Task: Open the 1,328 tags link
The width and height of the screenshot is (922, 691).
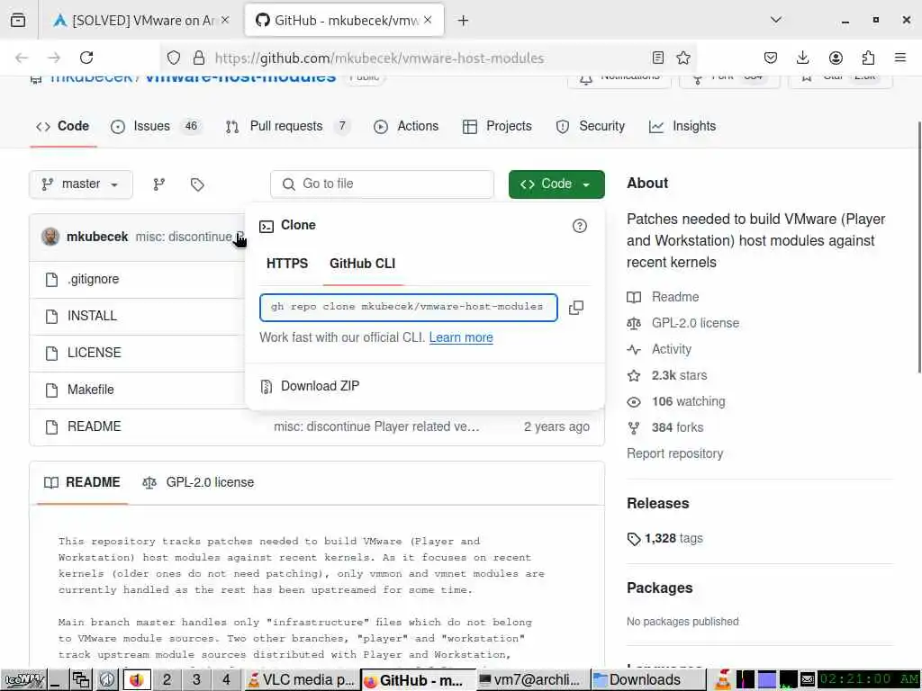Action: pos(665,538)
